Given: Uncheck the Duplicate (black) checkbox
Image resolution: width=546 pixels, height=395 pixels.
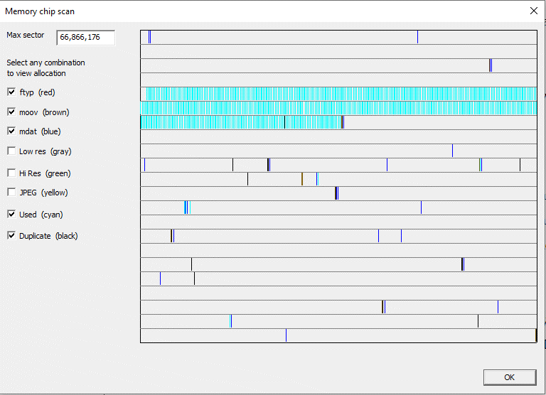Looking at the screenshot, I should coord(11,236).
